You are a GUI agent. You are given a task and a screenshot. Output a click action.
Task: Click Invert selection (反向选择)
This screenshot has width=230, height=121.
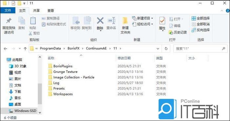pos(201,30)
